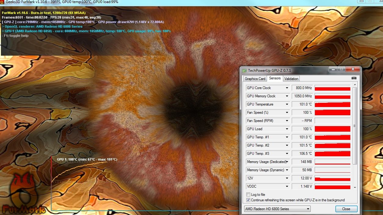Expand the Memory Usage (Dedicated) dropdown
The width and height of the screenshot is (383, 215).
[287, 162]
